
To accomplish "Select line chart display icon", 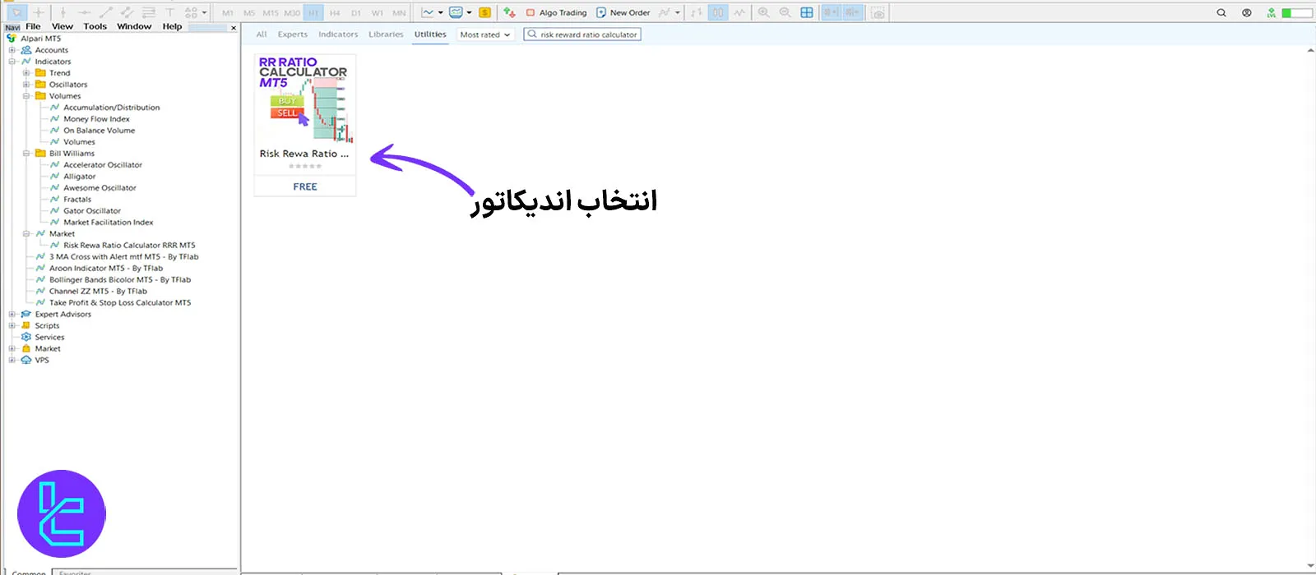I will pos(739,12).
